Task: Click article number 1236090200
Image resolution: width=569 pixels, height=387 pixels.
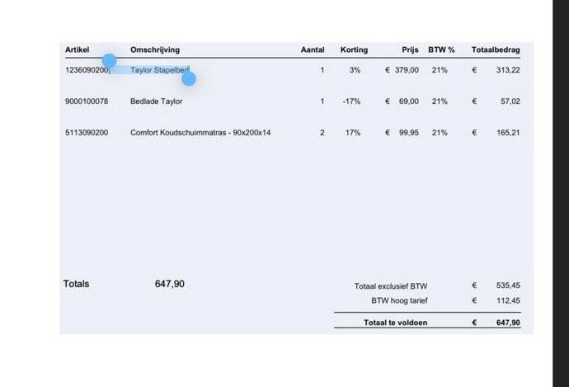Action: pos(87,70)
